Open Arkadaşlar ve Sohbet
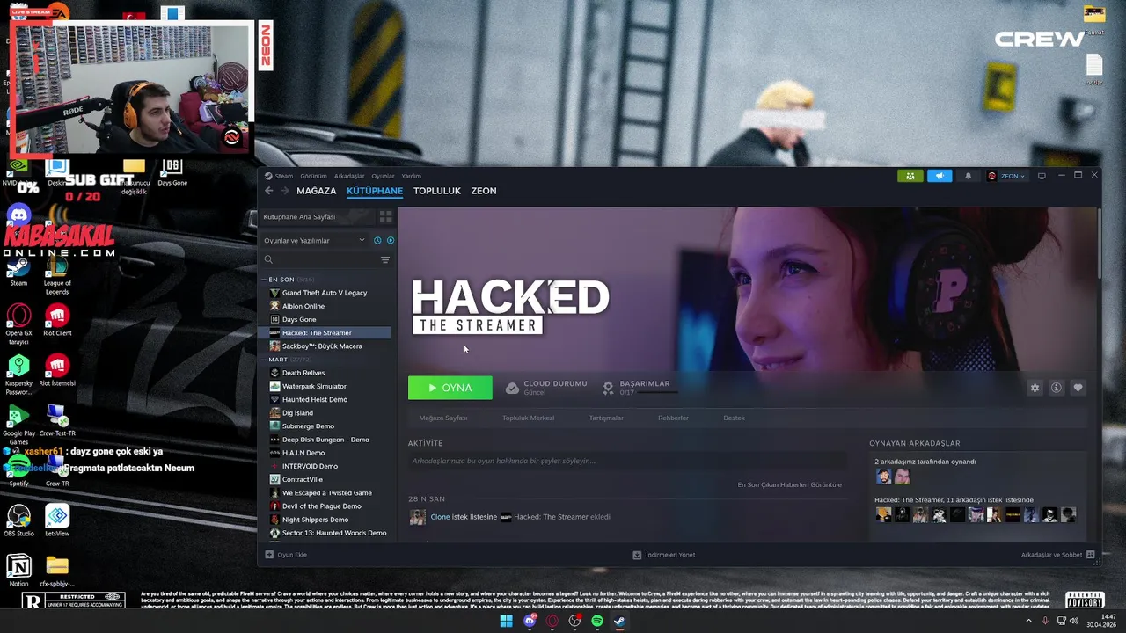 click(1057, 555)
